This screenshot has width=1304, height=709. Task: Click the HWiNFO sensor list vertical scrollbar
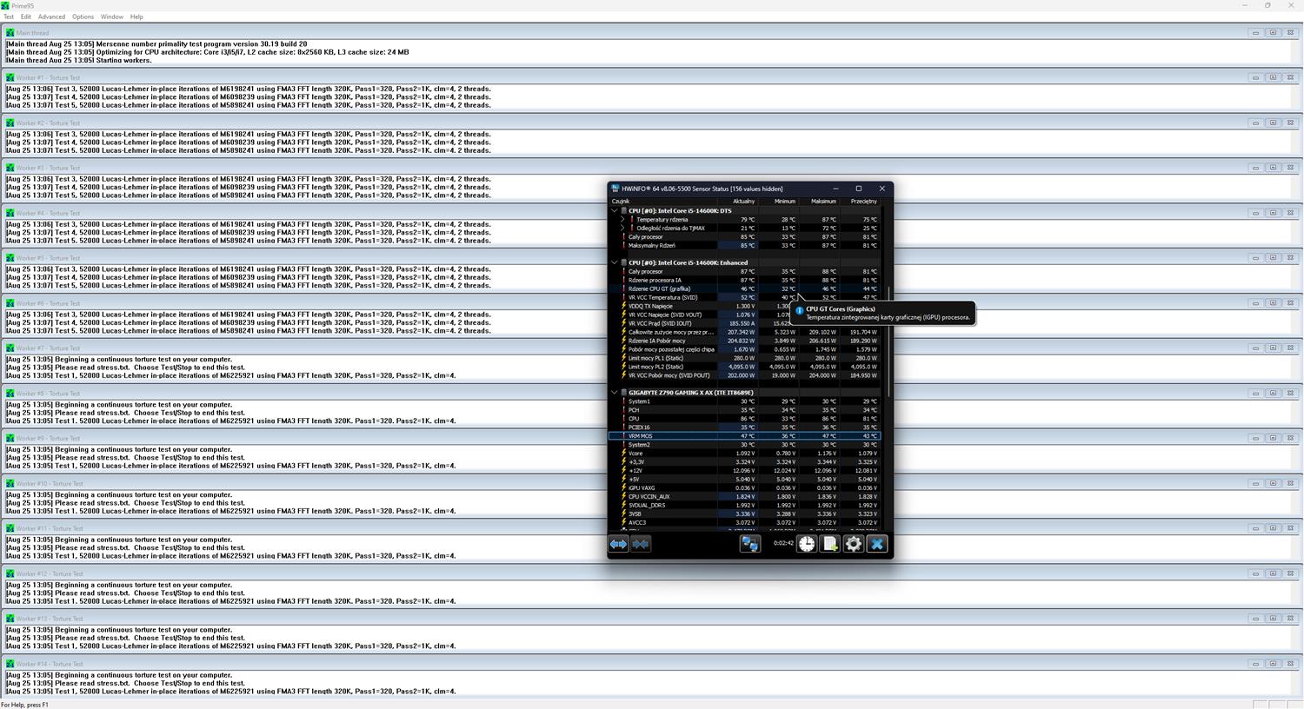888,330
